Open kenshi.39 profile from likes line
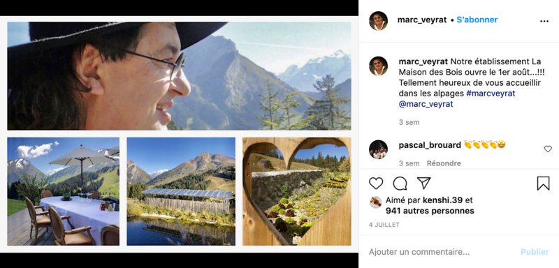The image size is (559, 268). [x=443, y=200]
